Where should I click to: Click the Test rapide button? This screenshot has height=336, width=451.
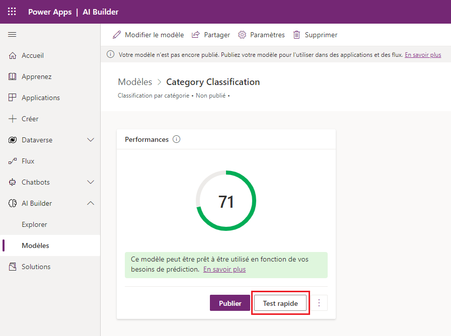point(280,303)
